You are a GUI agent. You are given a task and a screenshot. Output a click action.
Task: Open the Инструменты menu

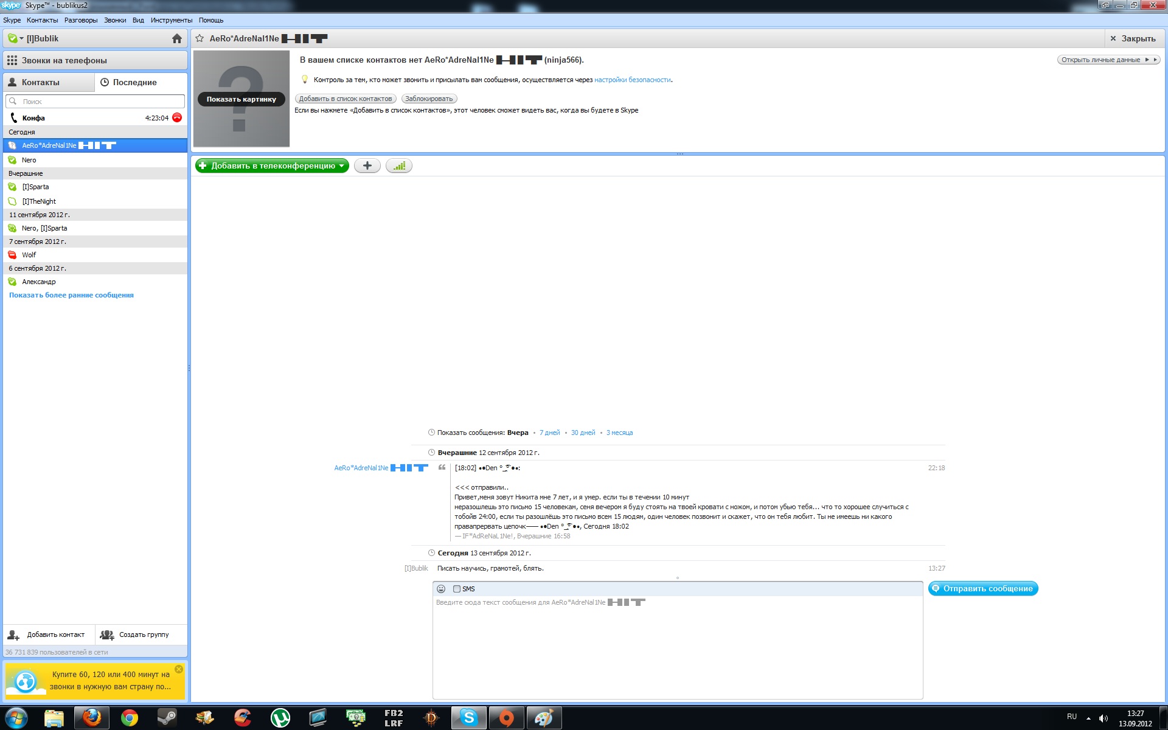(172, 20)
